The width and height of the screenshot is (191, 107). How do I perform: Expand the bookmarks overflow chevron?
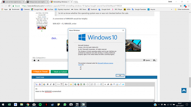(x=171, y=9)
